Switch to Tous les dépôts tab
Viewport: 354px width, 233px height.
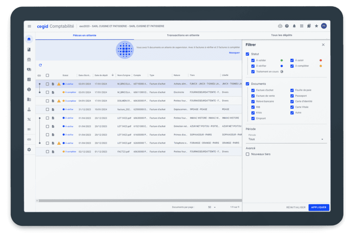pos(281,35)
